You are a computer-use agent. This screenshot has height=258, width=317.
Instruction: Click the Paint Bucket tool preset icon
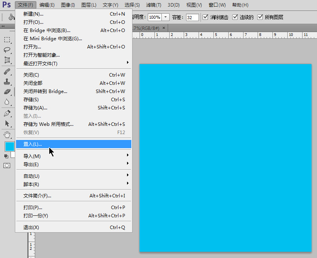coord(11,17)
